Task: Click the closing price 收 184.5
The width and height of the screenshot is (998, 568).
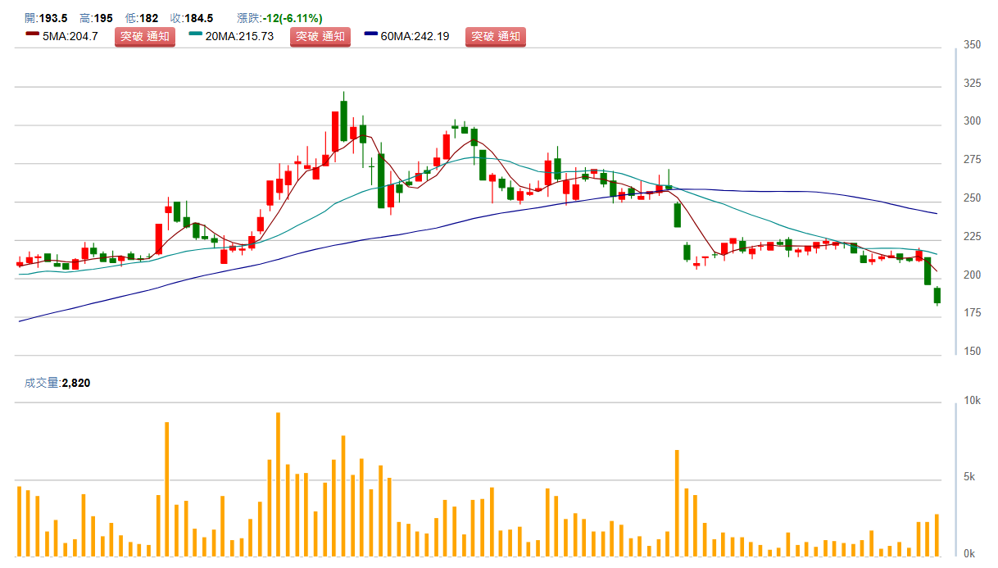Action: [x=191, y=18]
